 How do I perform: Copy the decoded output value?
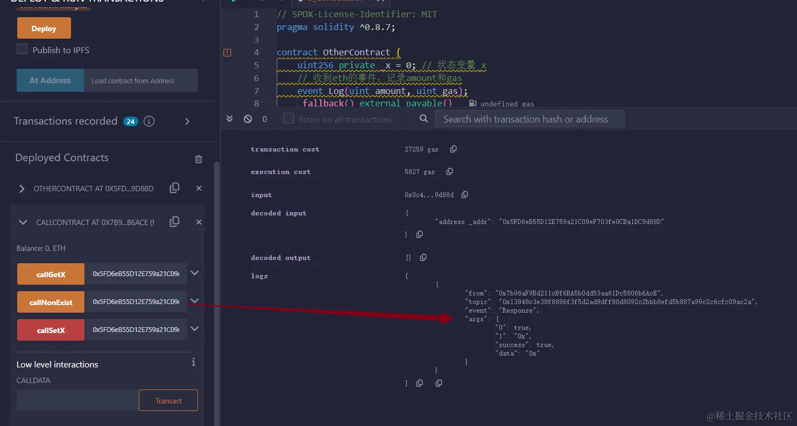423,257
